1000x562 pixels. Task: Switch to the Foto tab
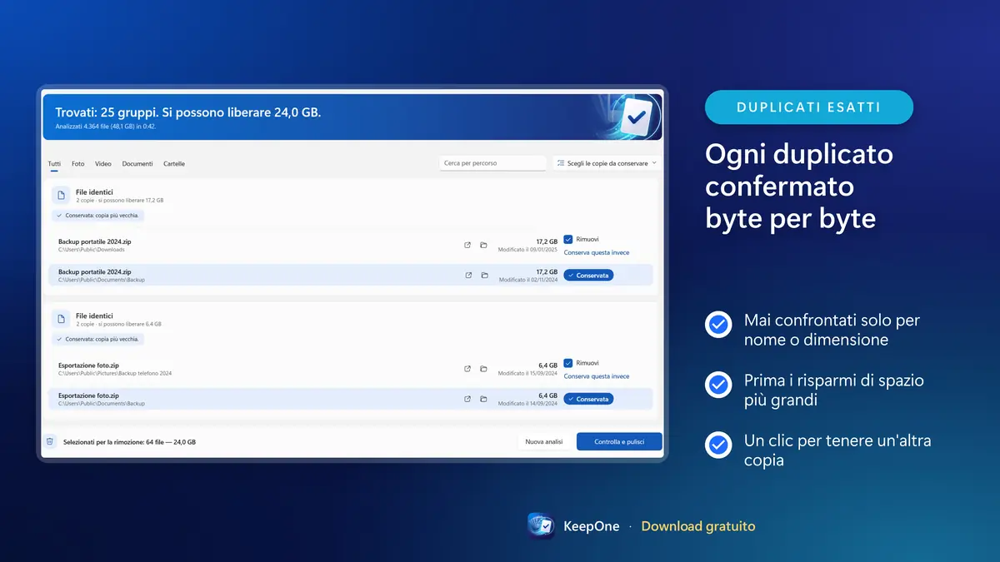tap(77, 164)
